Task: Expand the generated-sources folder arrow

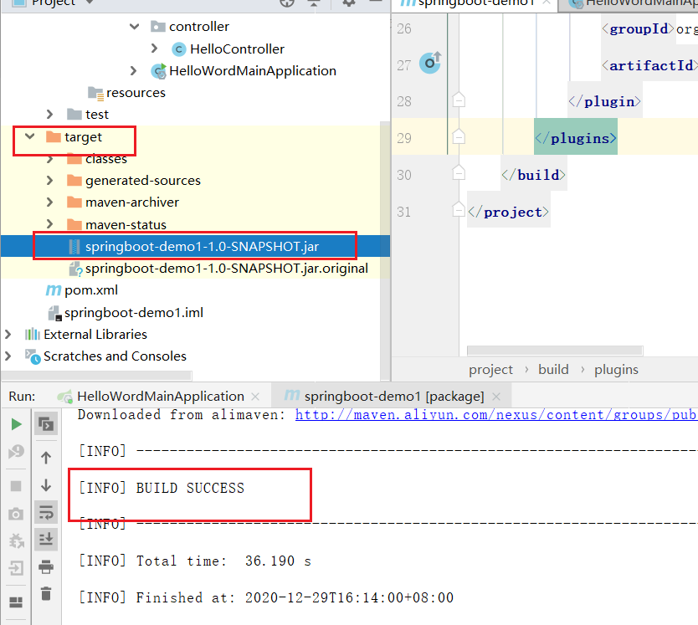Action: point(49,180)
